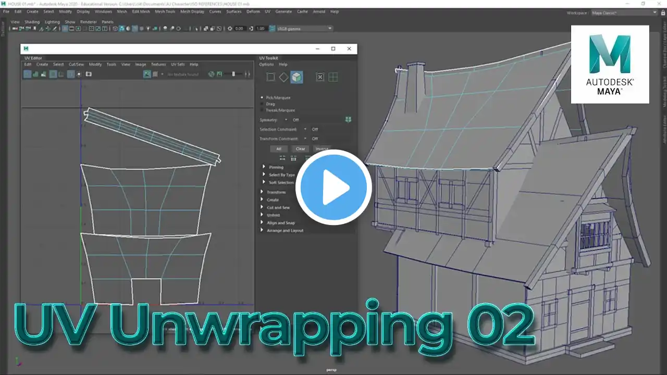Viewport: 667px width, 375px height.
Task: Click the UV snapshot camera icon
Action: (89, 74)
